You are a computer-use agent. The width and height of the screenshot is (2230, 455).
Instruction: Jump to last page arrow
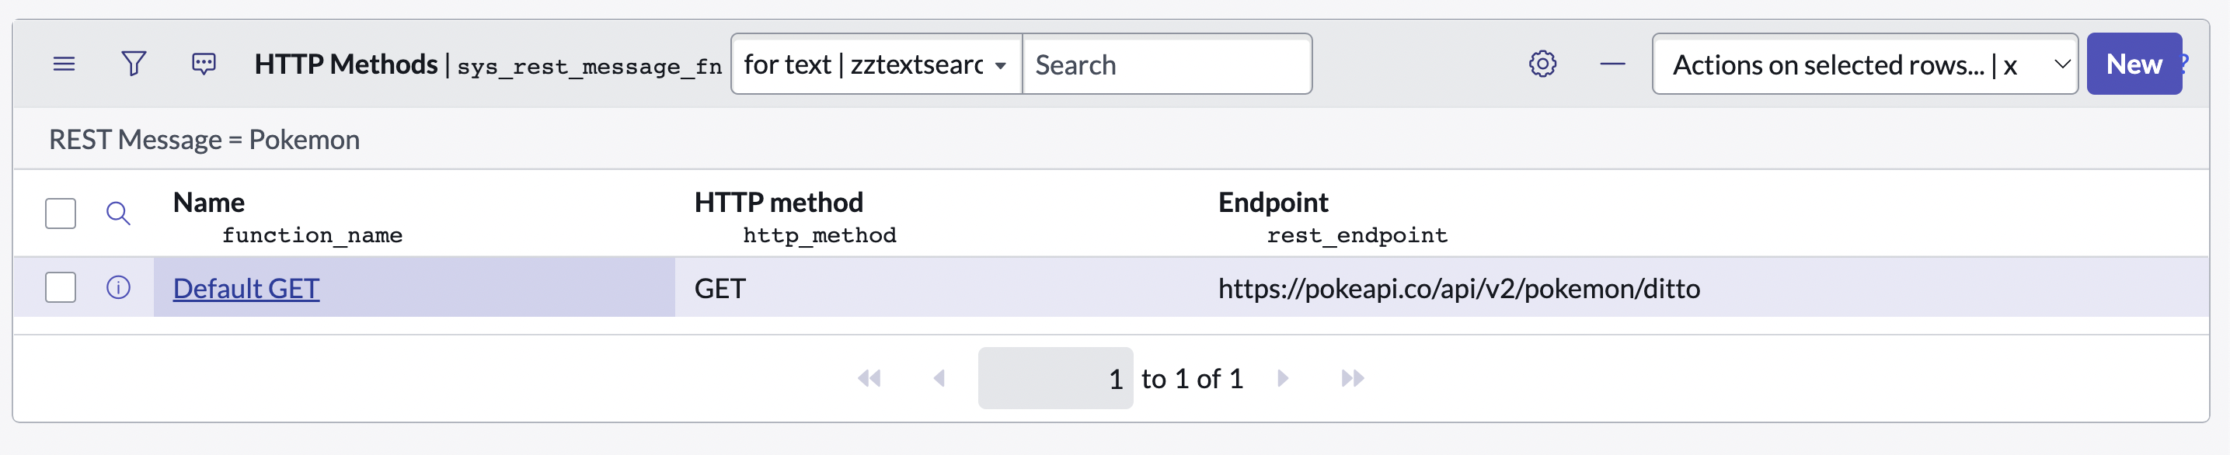(1352, 378)
